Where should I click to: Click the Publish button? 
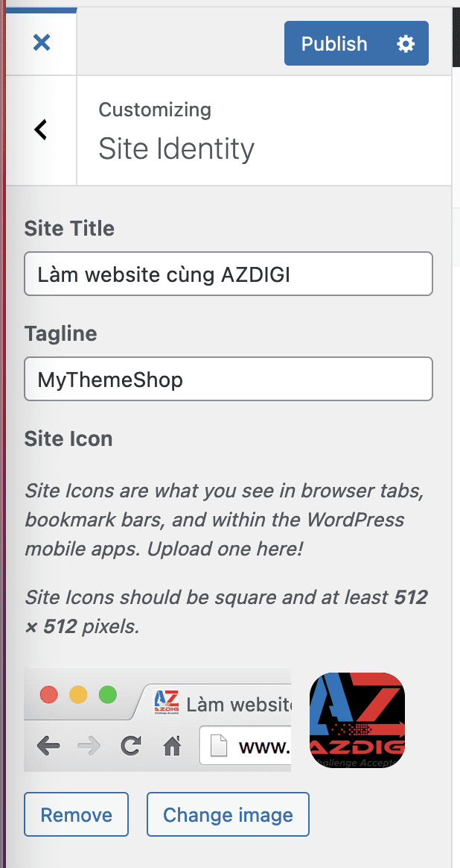(x=334, y=44)
